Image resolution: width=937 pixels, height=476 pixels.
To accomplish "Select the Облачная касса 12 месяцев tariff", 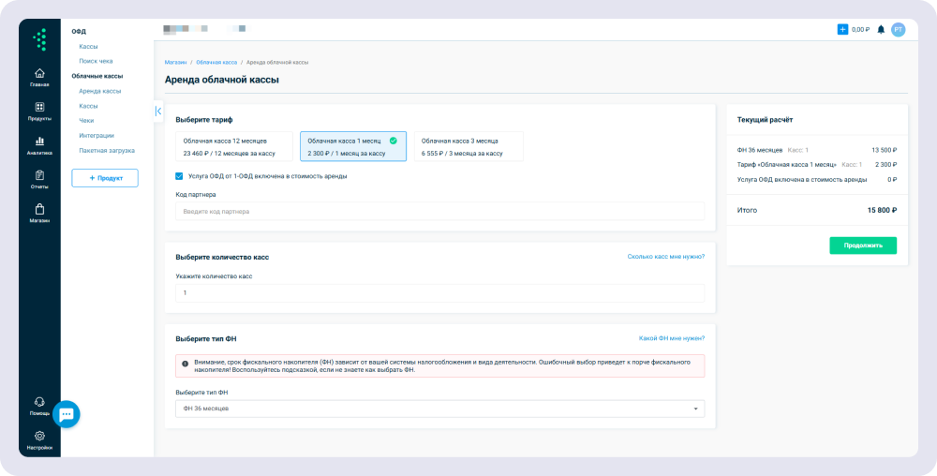I will (x=234, y=146).
